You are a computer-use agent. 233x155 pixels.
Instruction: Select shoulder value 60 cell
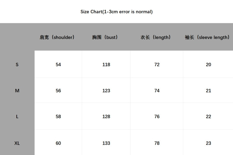(58, 143)
